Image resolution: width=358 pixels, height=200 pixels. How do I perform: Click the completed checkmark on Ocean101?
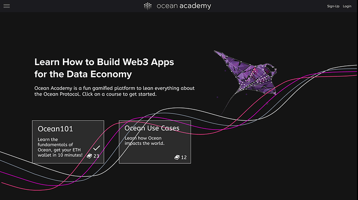[97, 148]
